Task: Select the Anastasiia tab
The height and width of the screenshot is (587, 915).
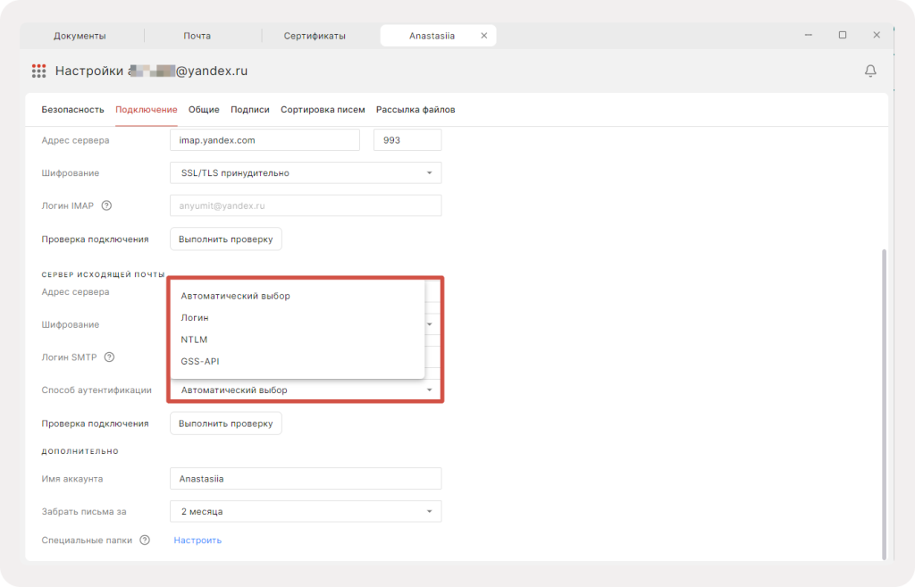Action: coord(432,36)
